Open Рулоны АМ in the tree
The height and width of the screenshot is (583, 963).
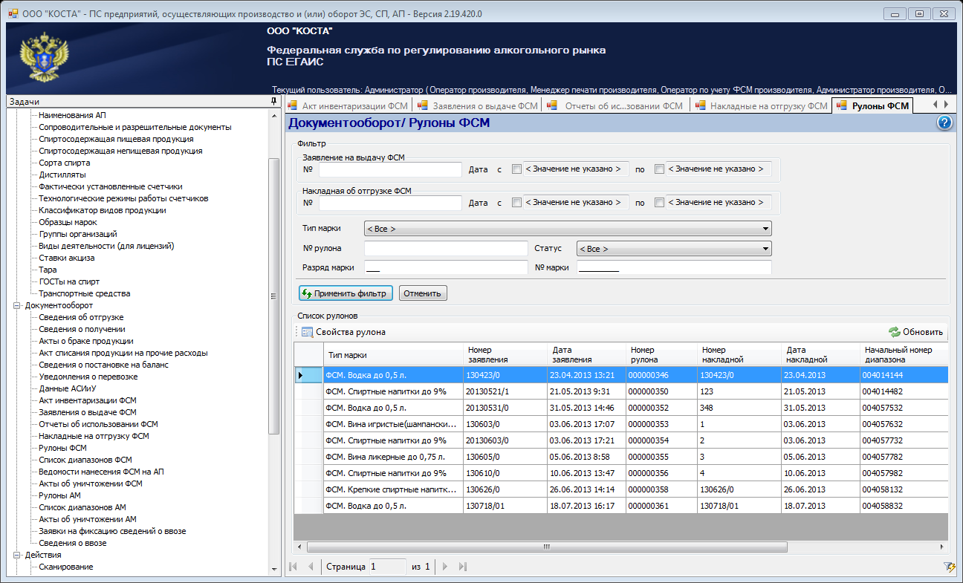click(60, 495)
